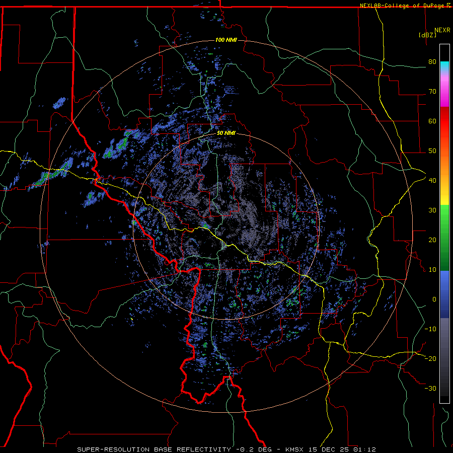Click the -10 dBZ scale value

430,329
